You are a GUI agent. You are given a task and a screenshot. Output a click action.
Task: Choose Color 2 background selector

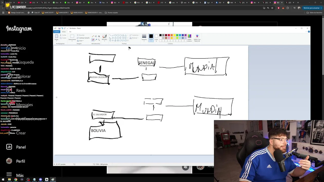[x=156, y=38]
